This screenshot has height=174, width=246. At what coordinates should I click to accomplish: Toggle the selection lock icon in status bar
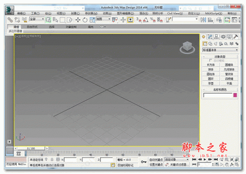[x=51, y=159]
